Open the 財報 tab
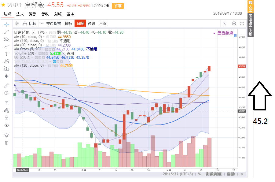Image resolution: width=275 pixels, height=182 pixels. [x=58, y=14]
